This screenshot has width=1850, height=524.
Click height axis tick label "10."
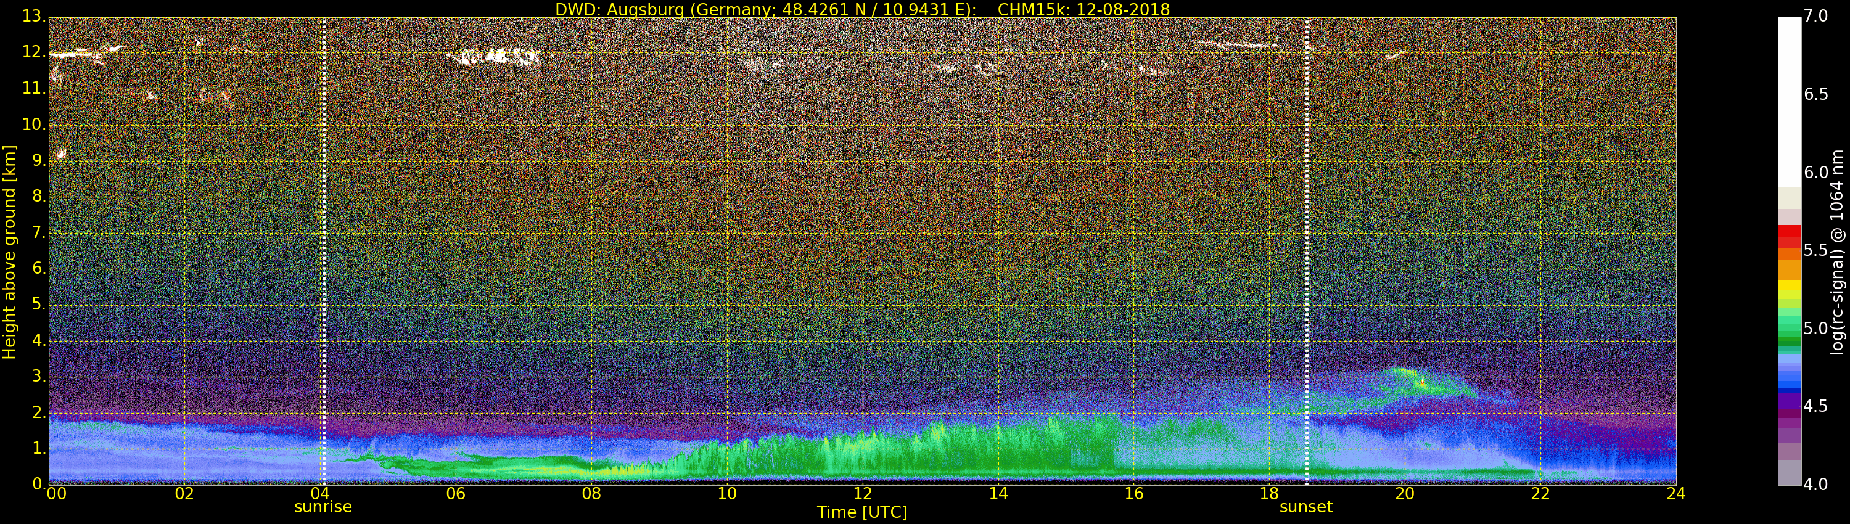(34, 125)
